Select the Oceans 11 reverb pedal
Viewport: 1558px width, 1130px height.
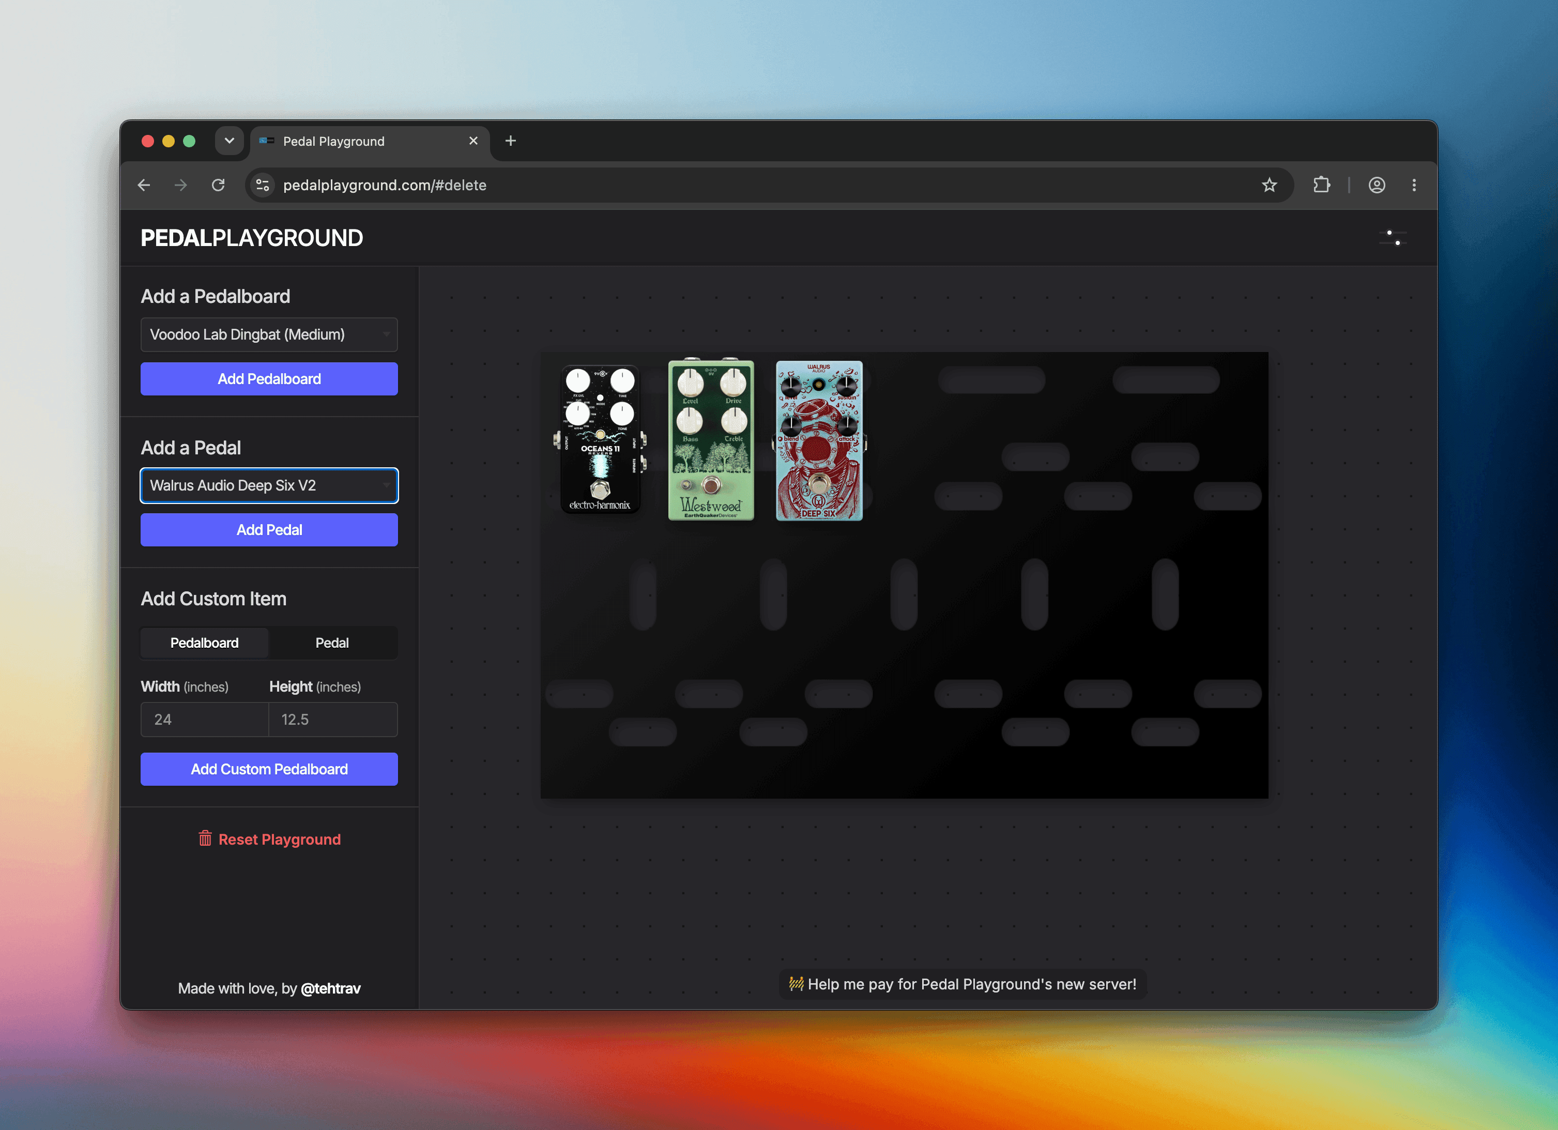click(x=600, y=439)
